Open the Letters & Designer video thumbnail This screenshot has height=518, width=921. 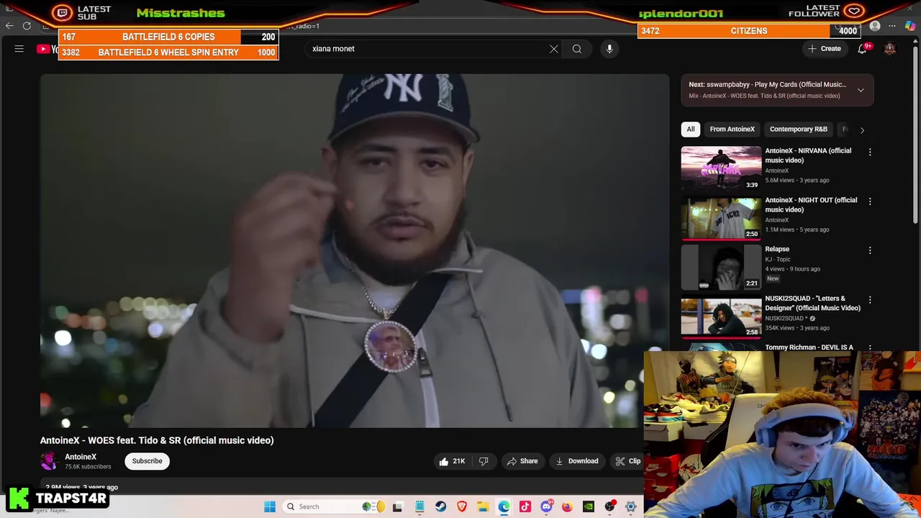pos(721,315)
